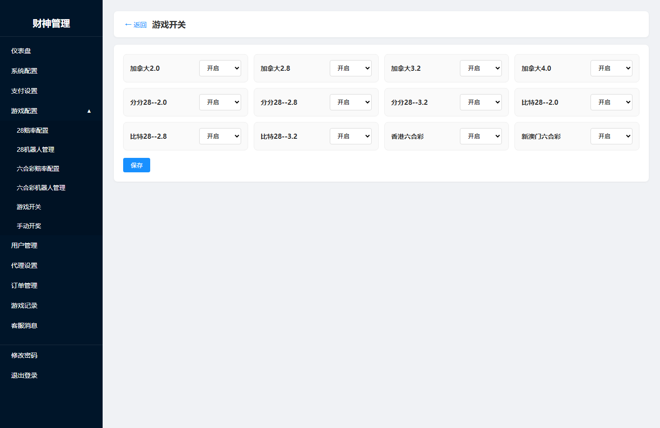This screenshot has width=660, height=428.
Task: Open 游戏记录 in the sidebar
Action: [x=51, y=306]
